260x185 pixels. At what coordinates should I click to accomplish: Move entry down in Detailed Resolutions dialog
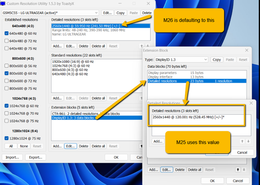248,141
